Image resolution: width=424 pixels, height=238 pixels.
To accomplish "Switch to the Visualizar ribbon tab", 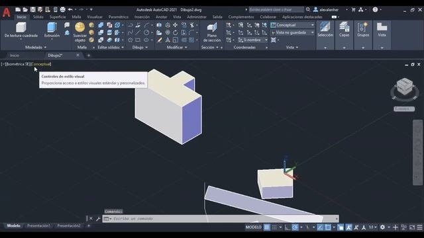I will tap(95, 17).
